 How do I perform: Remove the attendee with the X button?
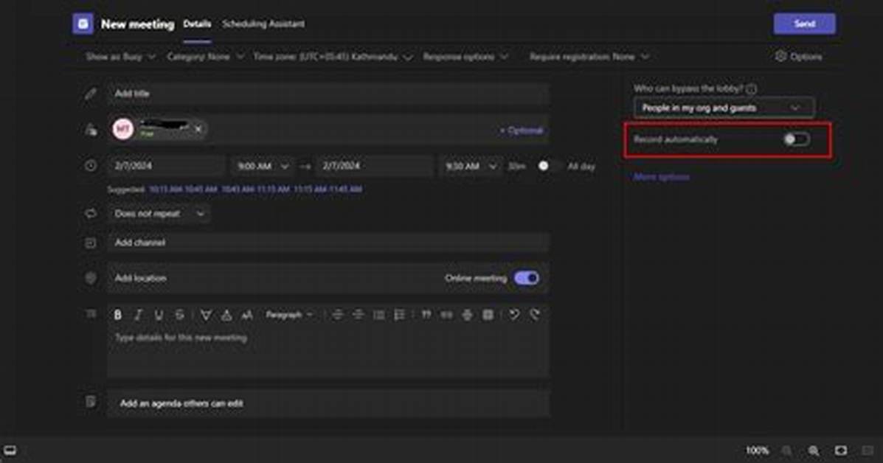(x=198, y=130)
